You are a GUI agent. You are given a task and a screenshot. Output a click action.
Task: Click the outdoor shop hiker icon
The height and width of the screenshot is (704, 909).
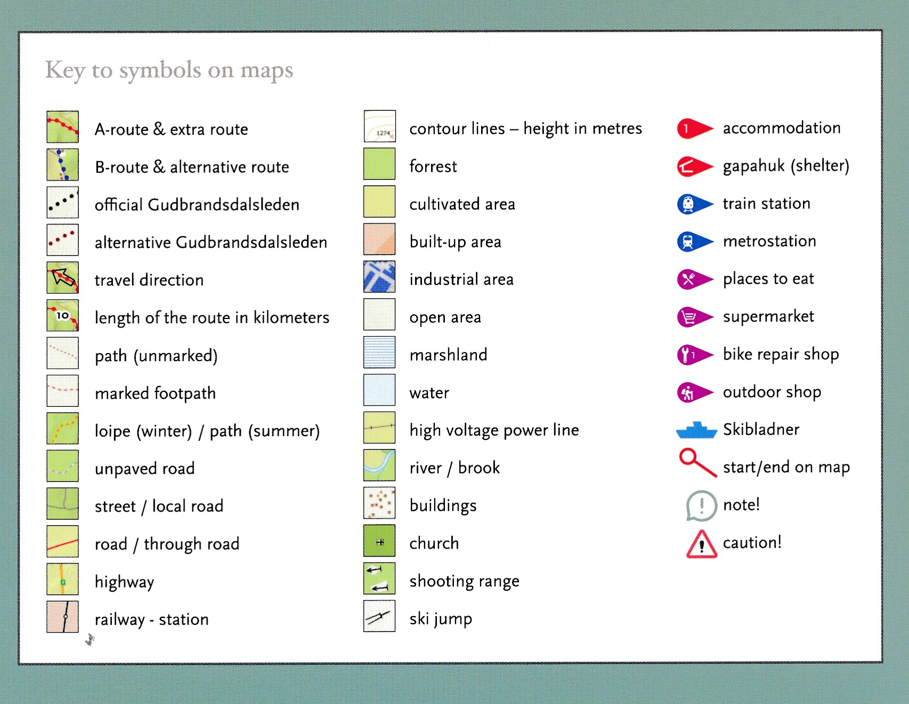(693, 392)
